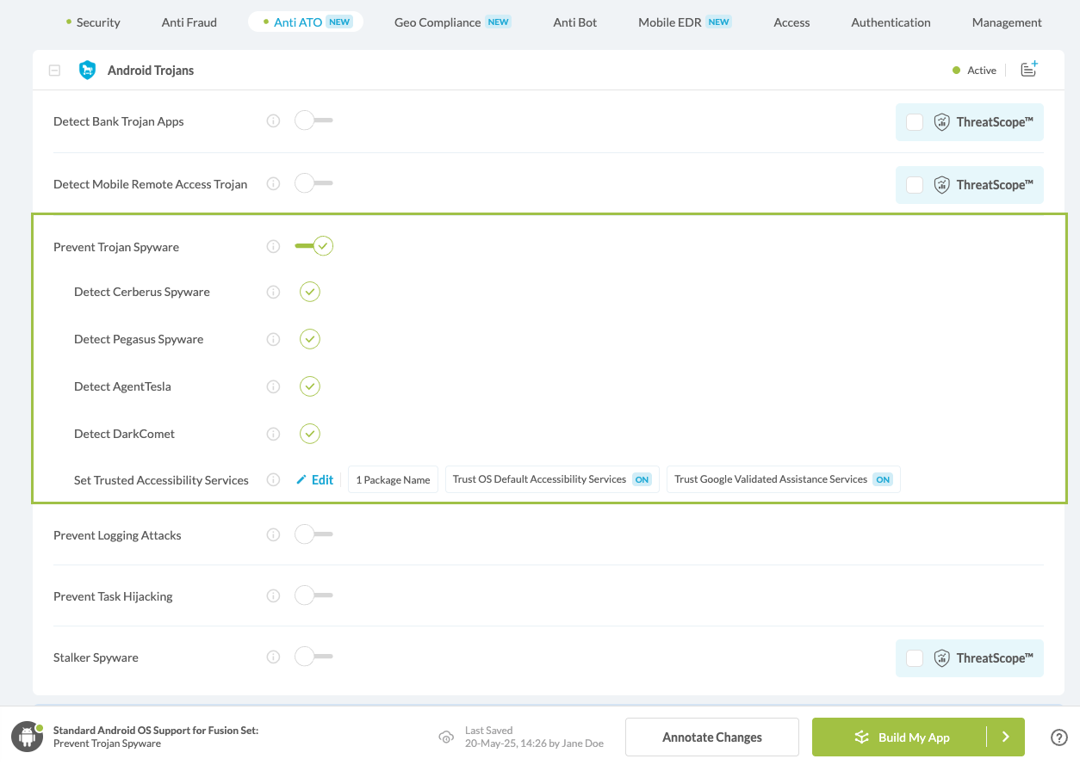Open the Mobile EDR tab

point(670,22)
